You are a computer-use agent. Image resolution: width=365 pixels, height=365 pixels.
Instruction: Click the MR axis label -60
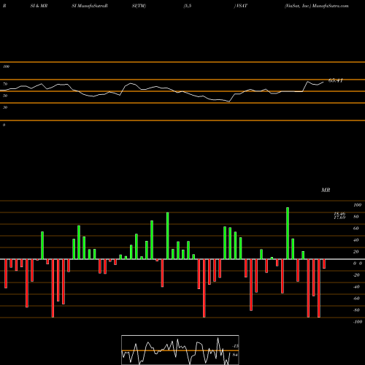point(356,299)
